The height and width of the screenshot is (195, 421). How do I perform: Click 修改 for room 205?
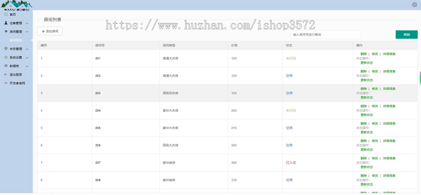(375, 123)
